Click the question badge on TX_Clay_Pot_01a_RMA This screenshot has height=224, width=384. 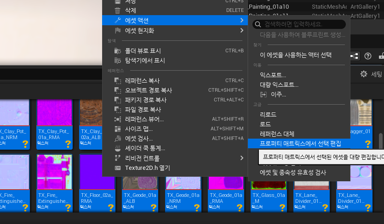[68, 144]
